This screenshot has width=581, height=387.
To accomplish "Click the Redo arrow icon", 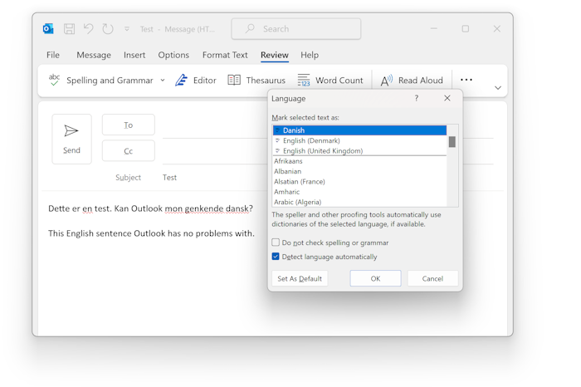I will coord(108,29).
